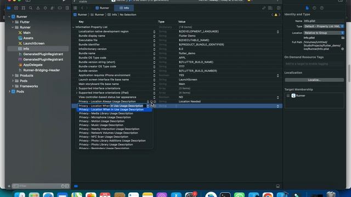Click the code review swap-arrows icon

tap(264, 8)
